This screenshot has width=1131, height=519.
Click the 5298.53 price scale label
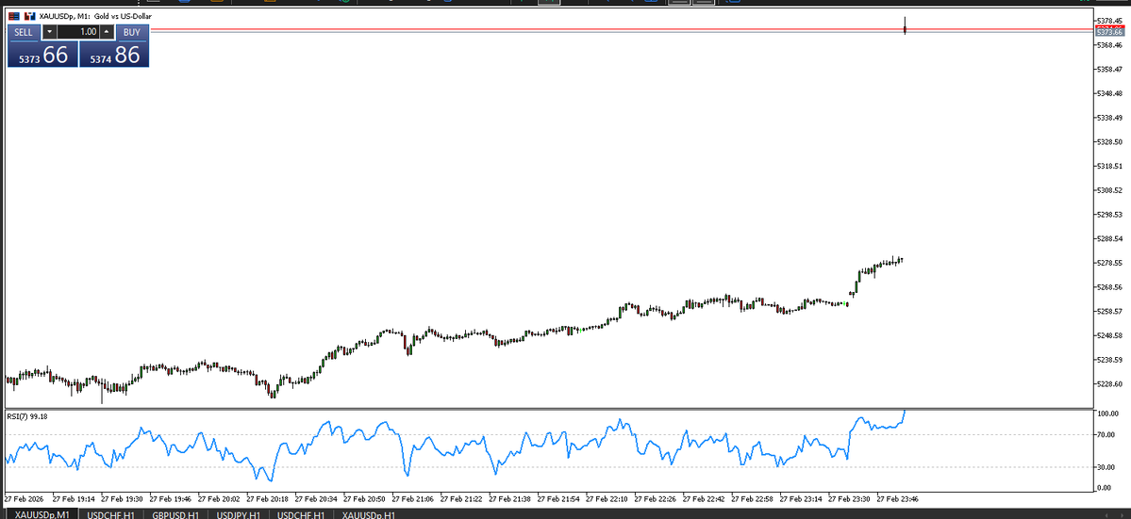1109,215
